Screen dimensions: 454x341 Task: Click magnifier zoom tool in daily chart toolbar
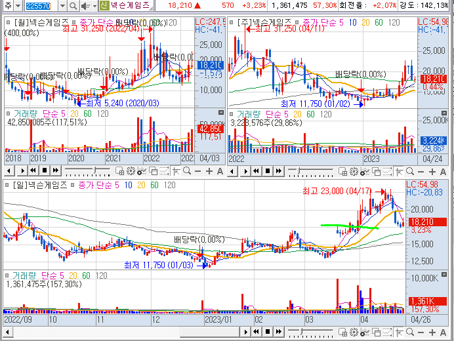pos(410,332)
